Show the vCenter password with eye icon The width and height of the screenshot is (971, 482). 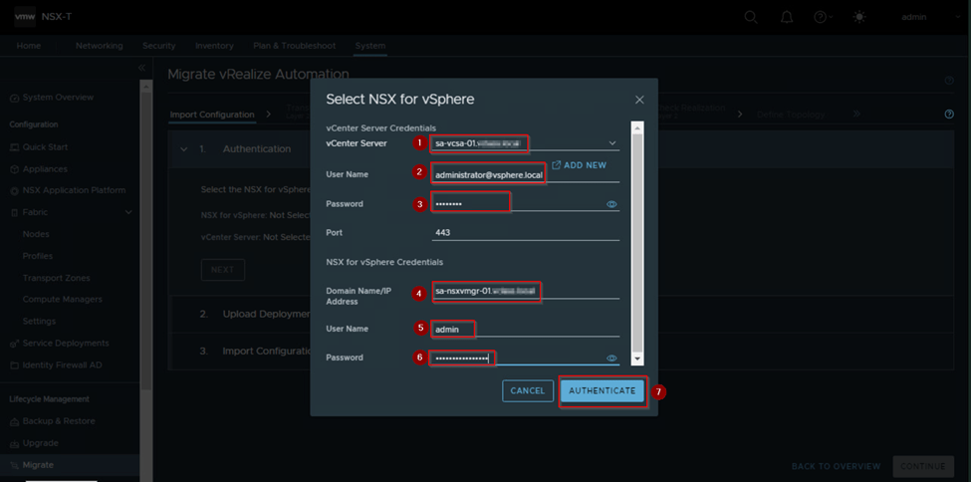(611, 204)
